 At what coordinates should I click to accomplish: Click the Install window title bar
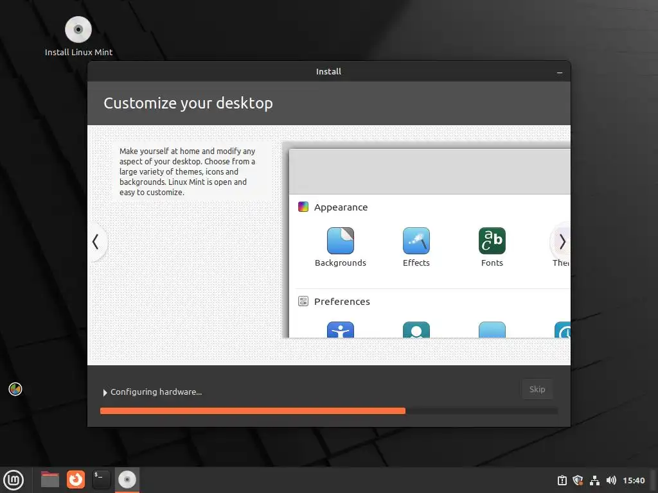tap(328, 72)
